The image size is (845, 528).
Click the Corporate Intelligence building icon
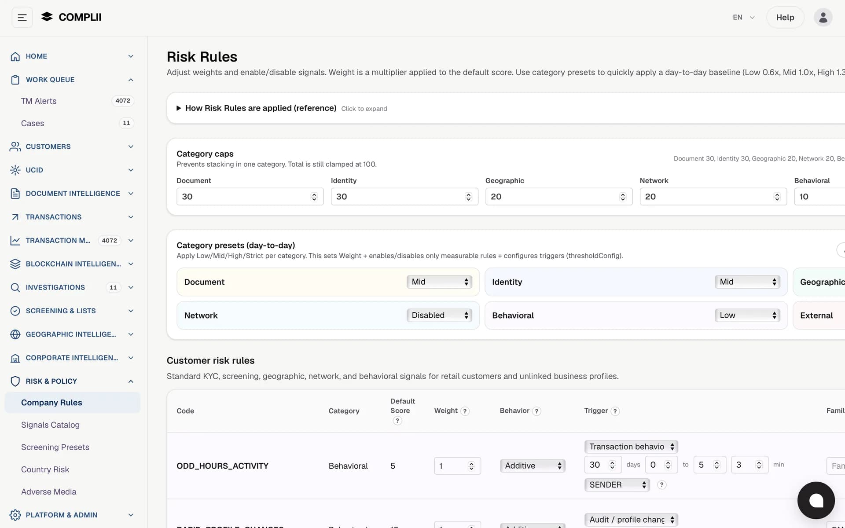(x=15, y=358)
